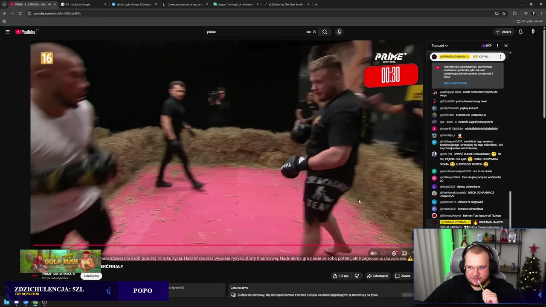Install app icon in the address bar

click(497, 13)
